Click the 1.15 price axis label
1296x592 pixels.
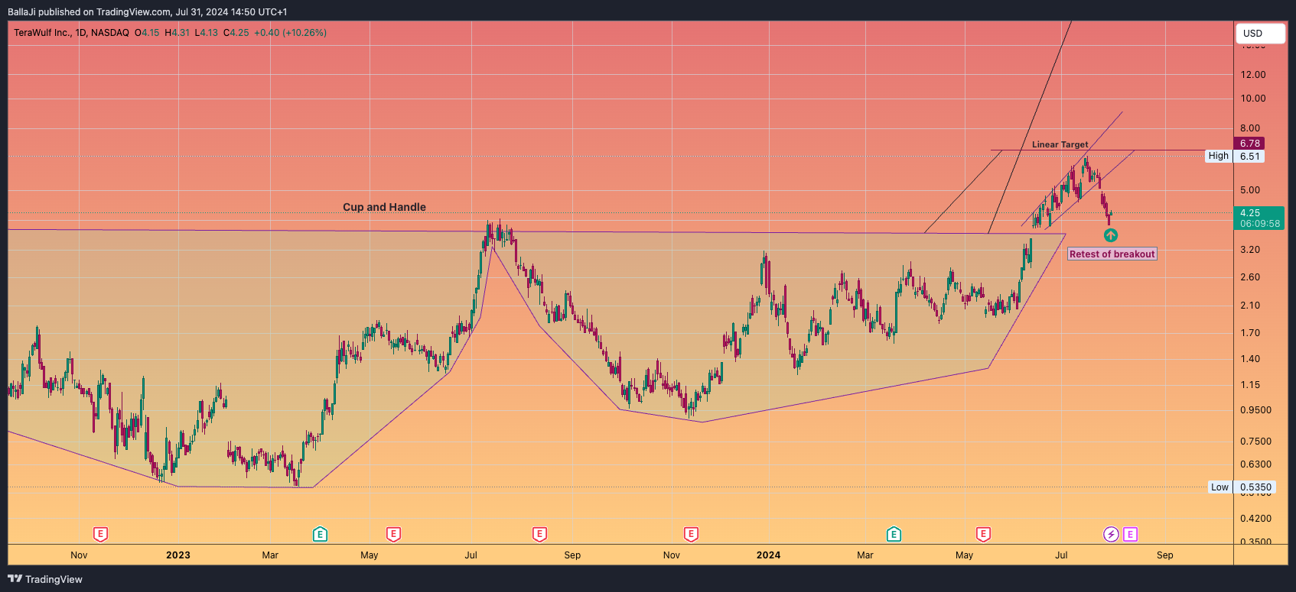pos(1250,385)
